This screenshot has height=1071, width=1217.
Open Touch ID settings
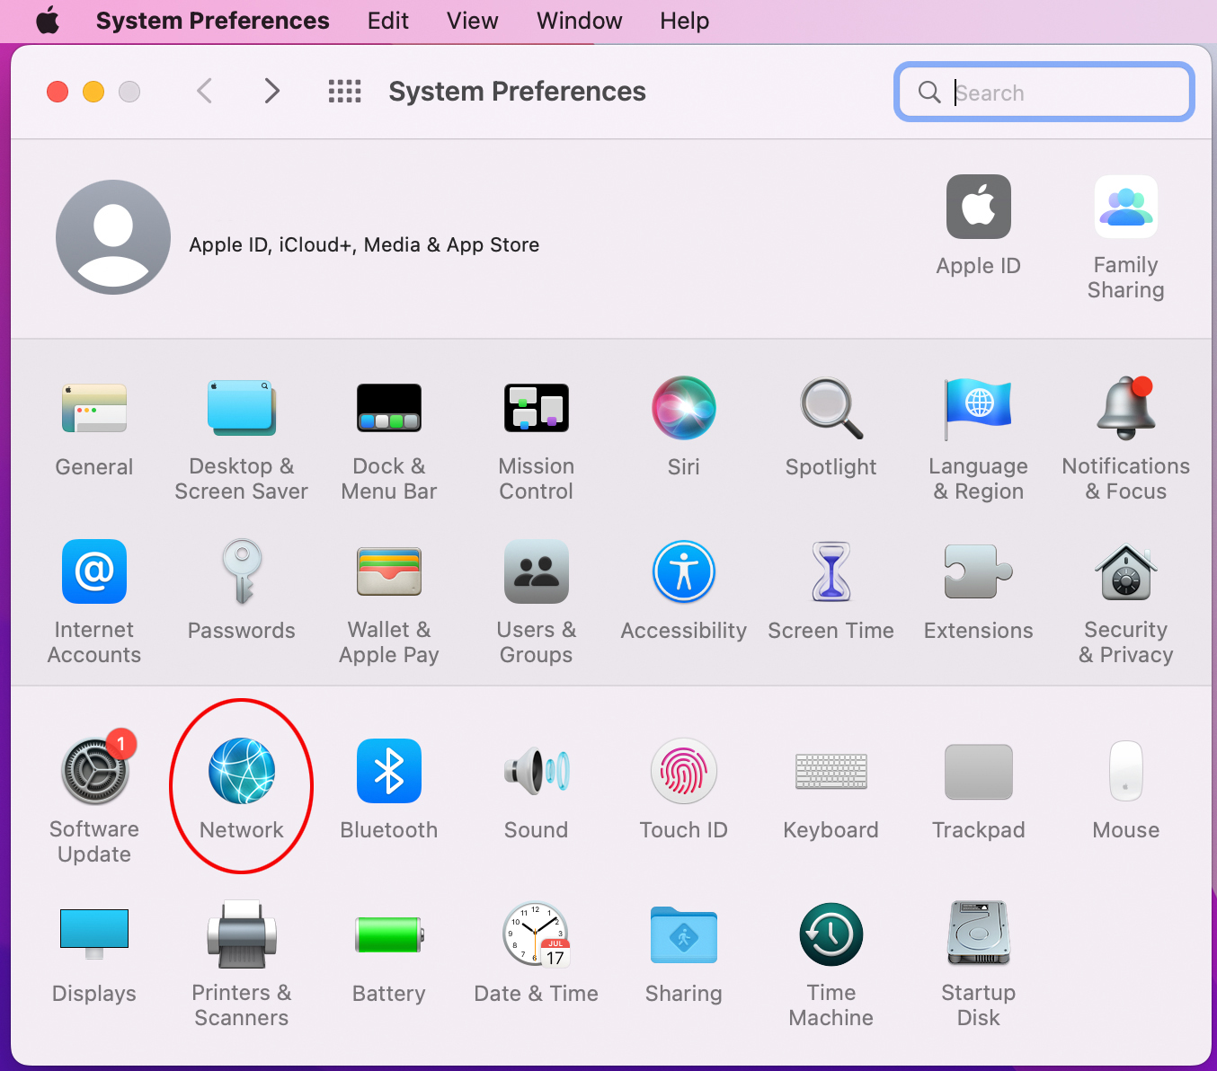tap(683, 771)
